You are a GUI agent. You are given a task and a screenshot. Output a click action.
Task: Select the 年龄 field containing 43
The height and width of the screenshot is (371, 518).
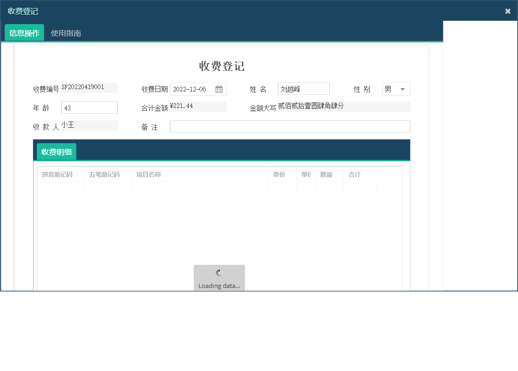pos(89,107)
